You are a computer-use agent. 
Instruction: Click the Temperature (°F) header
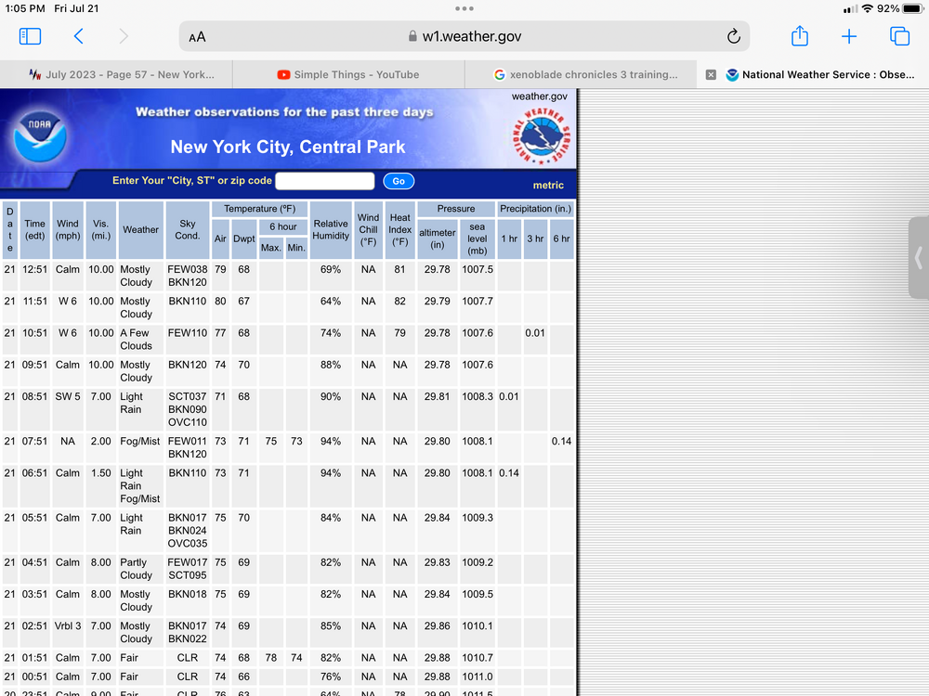click(259, 208)
